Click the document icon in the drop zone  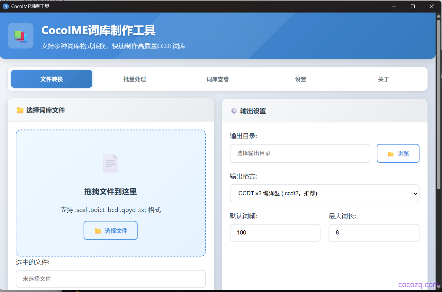point(111,163)
